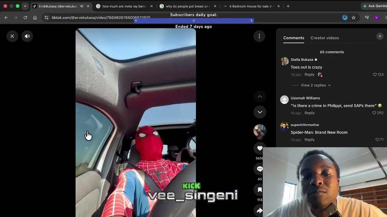This screenshot has height=217, width=387.
Task: Open the tab search dropdown
Action: [x=25, y=6]
